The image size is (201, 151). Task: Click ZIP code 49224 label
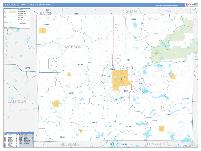click(x=27, y=68)
